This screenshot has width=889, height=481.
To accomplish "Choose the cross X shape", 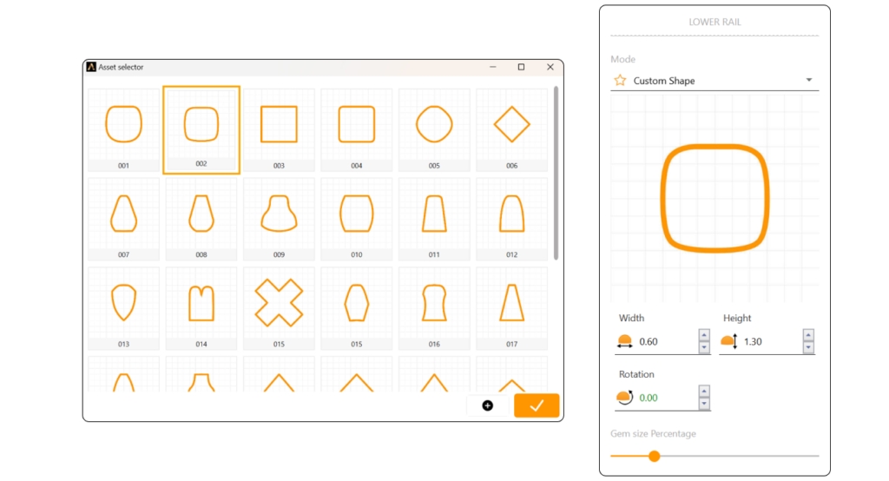I will click(x=279, y=308).
